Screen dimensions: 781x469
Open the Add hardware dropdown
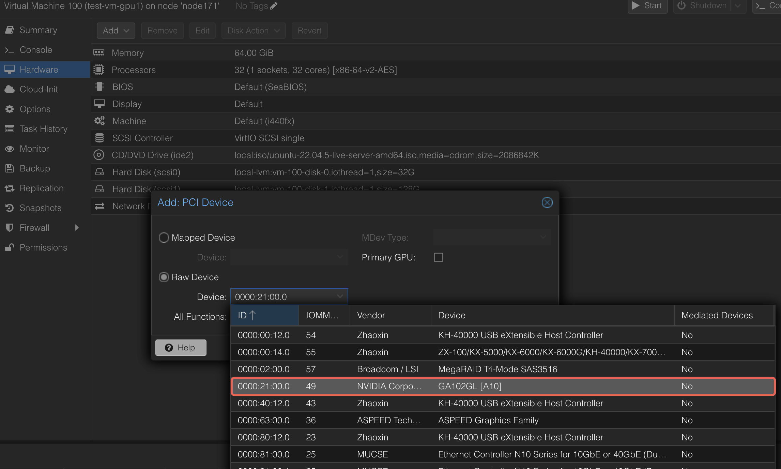click(x=116, y=31)
